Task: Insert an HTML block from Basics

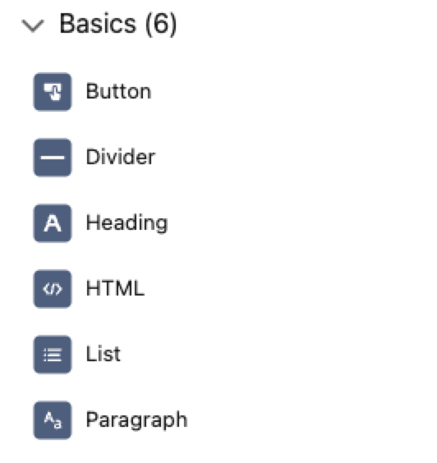Action: pos(90,289)
